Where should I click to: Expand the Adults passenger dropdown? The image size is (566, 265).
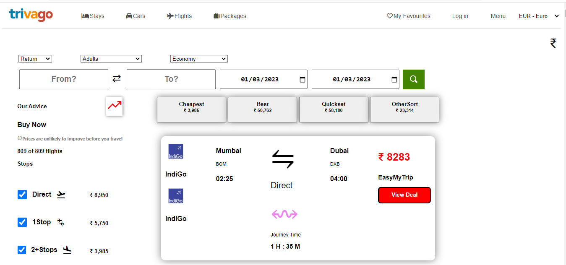click(x=111, y=59)
